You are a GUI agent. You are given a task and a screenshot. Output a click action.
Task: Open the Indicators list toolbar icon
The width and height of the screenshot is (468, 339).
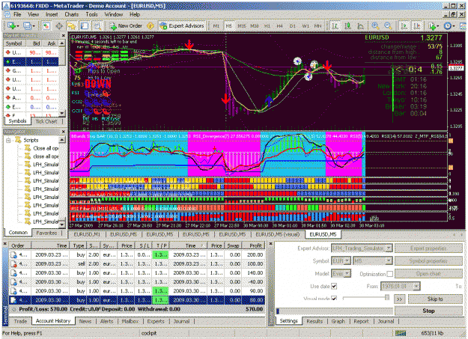(x=433, y=26)
